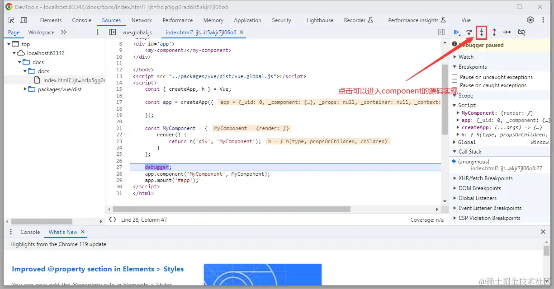
Task: Click the Step button in debugger toolbar
Action: pyautogui.click(x=507, y=33)
